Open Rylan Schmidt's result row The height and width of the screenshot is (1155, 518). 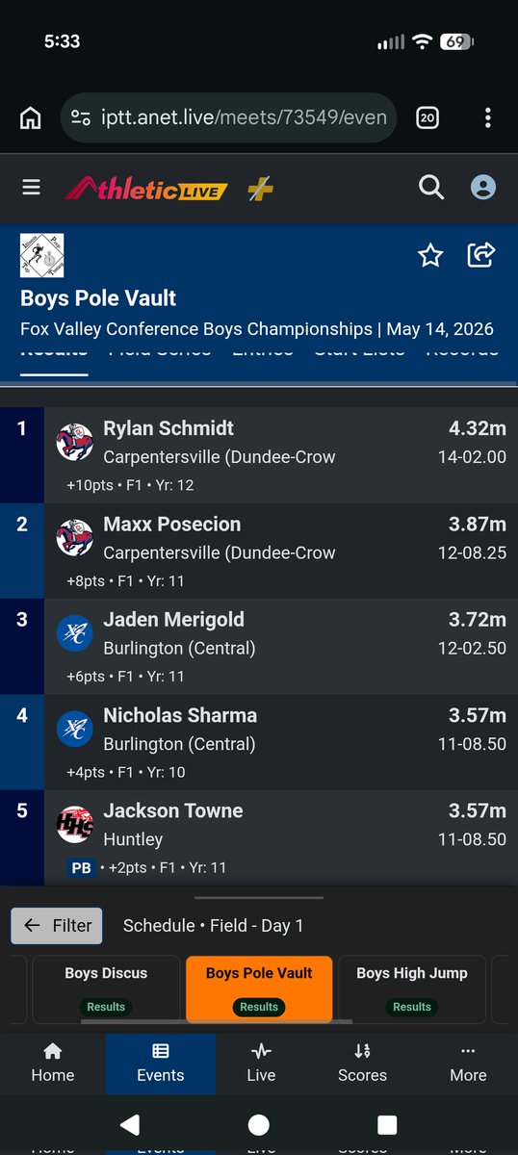click(259, 455)
